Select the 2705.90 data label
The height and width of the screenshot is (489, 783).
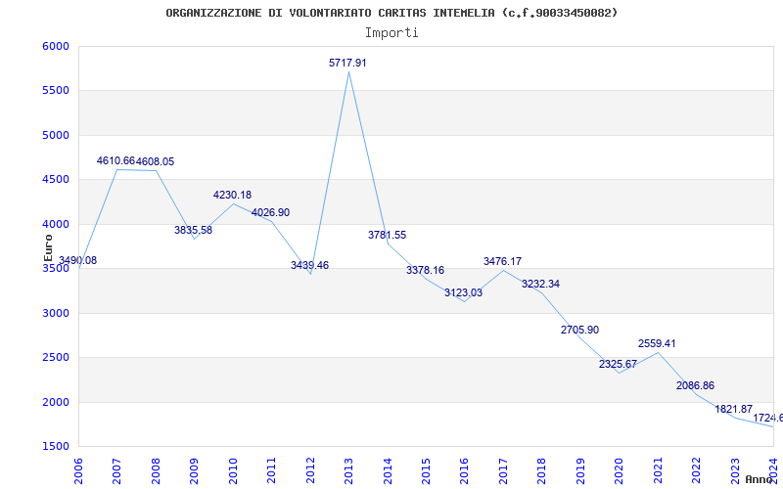coord(579,330)
